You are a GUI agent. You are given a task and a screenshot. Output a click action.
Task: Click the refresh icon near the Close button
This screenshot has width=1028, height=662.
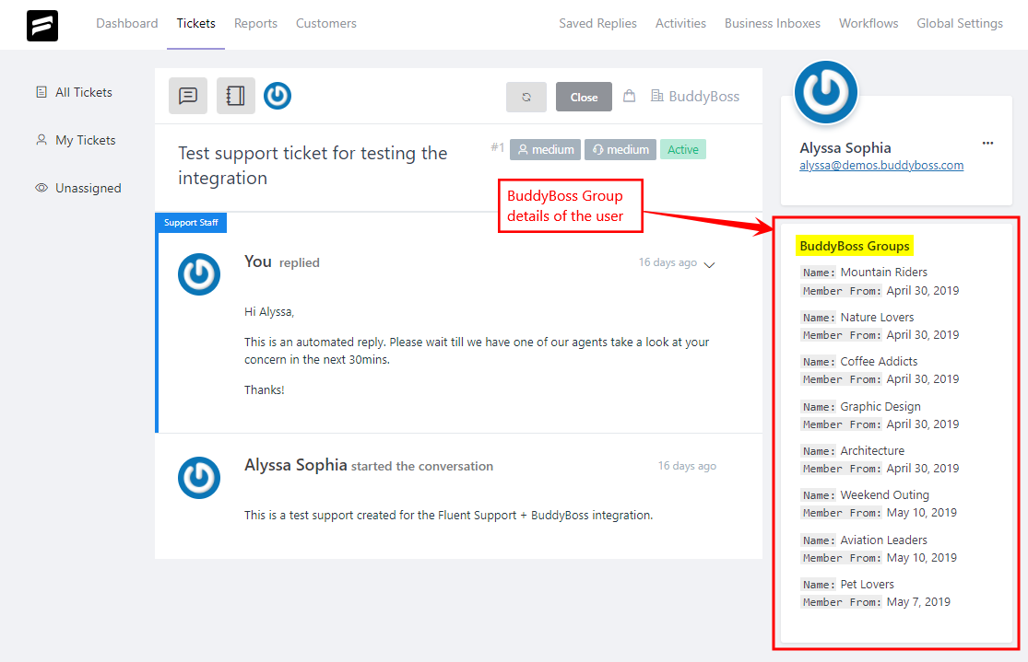click(526, 97)
